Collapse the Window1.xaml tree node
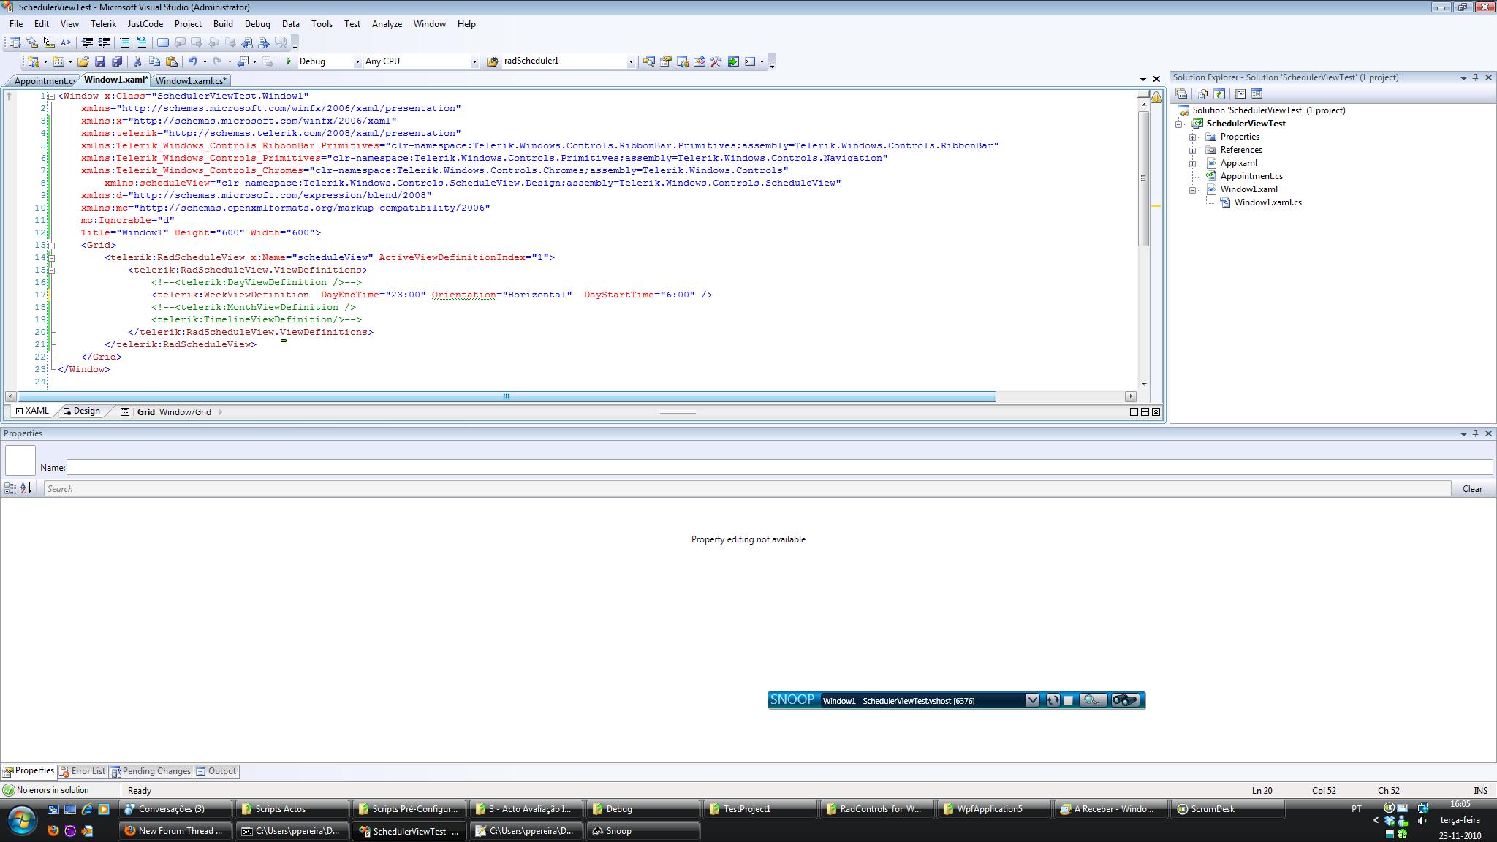This screenshot has width=1497, height=842. click(x=1193, y=189)
